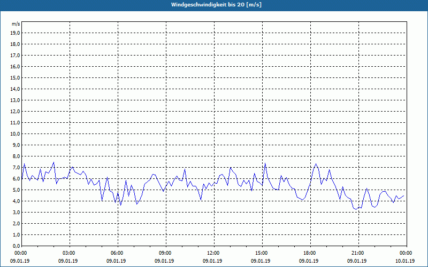Click the 0,0 y-axis label
The height and width of the screenshot is (267, 428).
tap(16, 246)
